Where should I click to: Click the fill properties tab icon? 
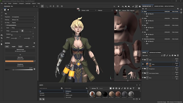(5, 10)
